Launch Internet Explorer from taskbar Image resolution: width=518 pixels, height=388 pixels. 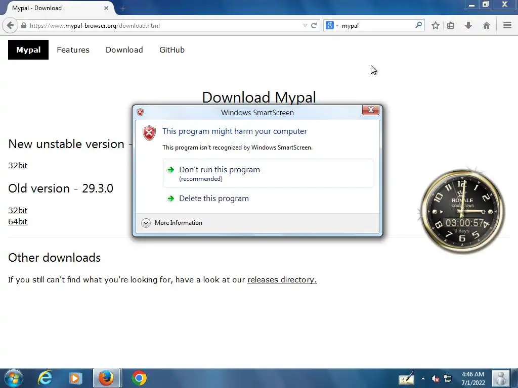pos(45,378)
